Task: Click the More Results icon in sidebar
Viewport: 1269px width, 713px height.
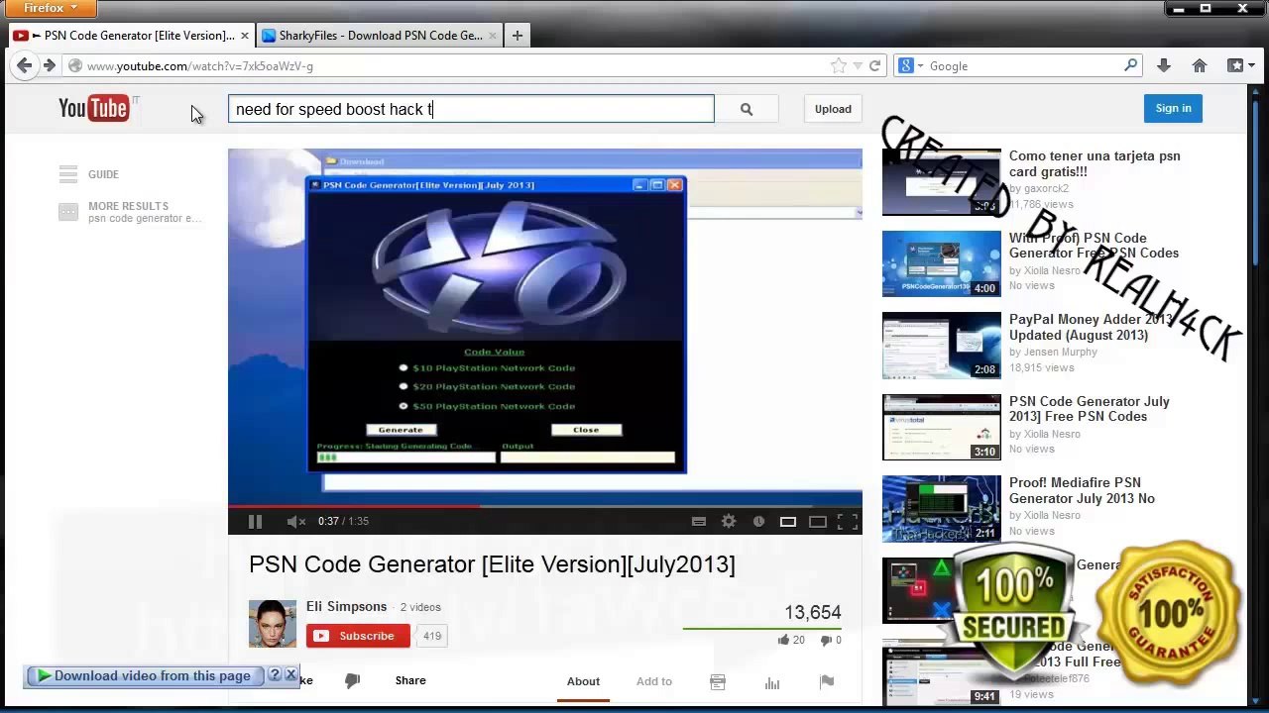Action: coord(68,211)
